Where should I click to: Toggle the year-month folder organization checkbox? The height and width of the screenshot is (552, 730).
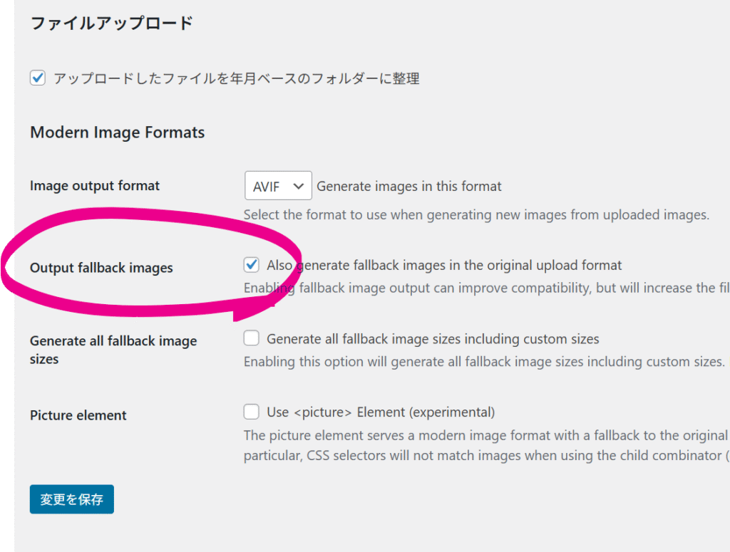coord(38,78)
